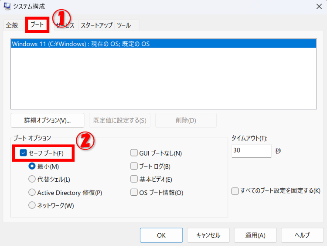The width and height of the screenshot is (327, 246).
Task: Enable GUI ブートなし(N) checkbox
Action: (134, 153)
